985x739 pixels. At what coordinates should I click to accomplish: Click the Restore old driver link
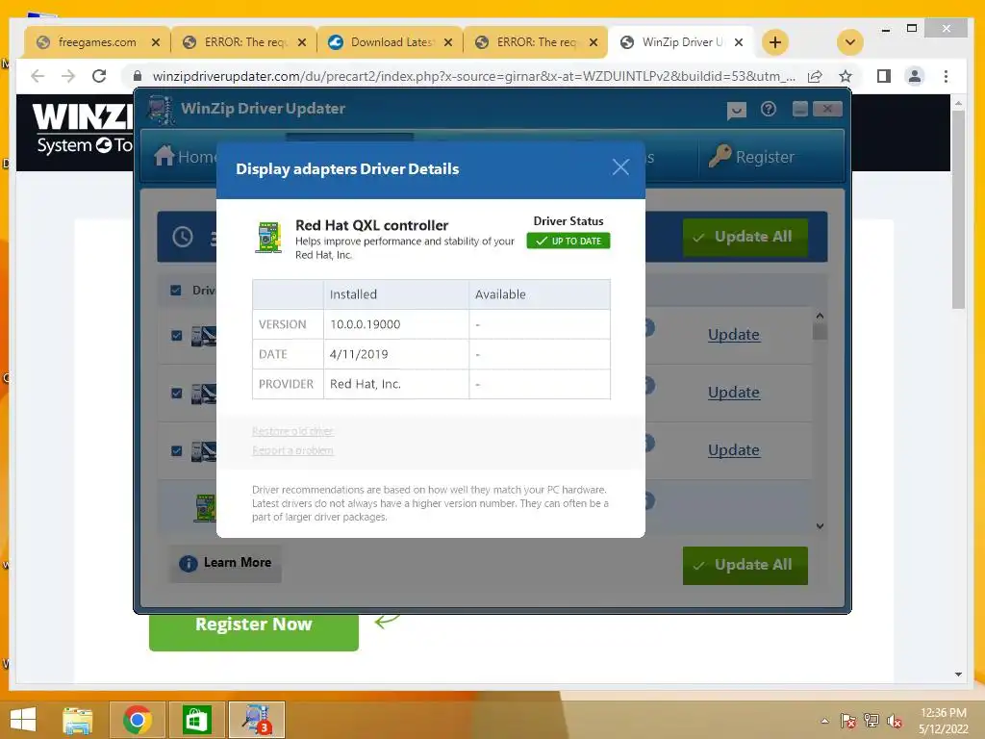click(x=292, y=431)
